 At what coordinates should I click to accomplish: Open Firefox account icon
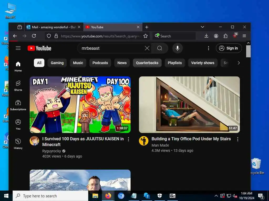pyautogui.click(x=216, y=36)
